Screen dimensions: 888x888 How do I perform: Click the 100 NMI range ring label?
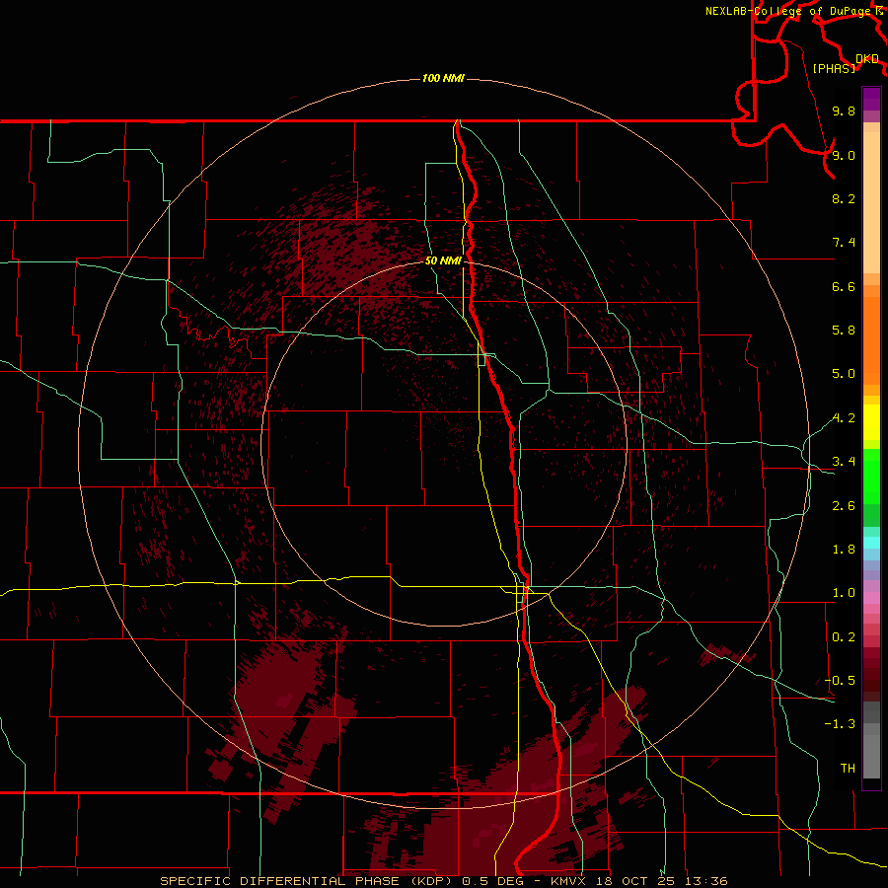443,78
